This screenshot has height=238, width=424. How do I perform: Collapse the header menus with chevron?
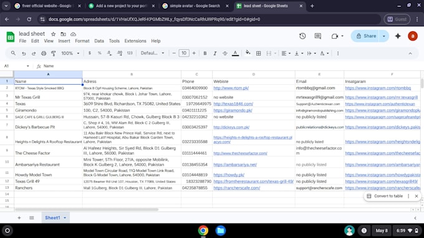410,54
